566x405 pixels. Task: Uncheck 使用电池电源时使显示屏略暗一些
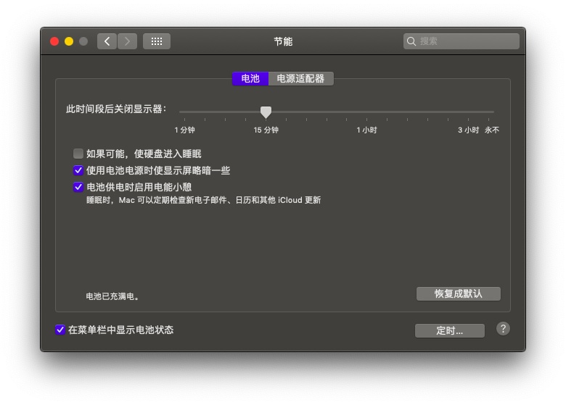coord(78,170)
